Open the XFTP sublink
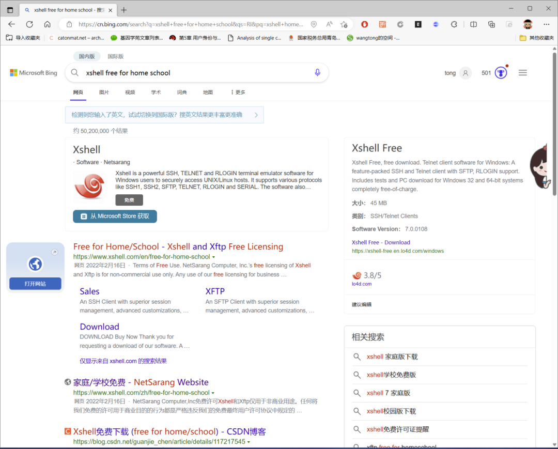The image size is (558, 449). (215, 291)
